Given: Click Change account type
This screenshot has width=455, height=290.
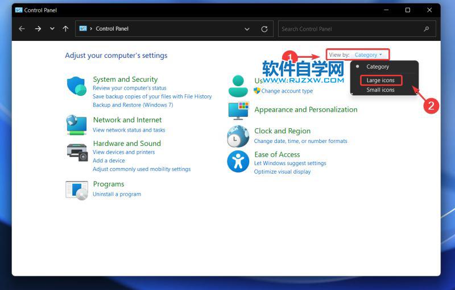Looking at the screenshot, I should [x=287, y=91].
